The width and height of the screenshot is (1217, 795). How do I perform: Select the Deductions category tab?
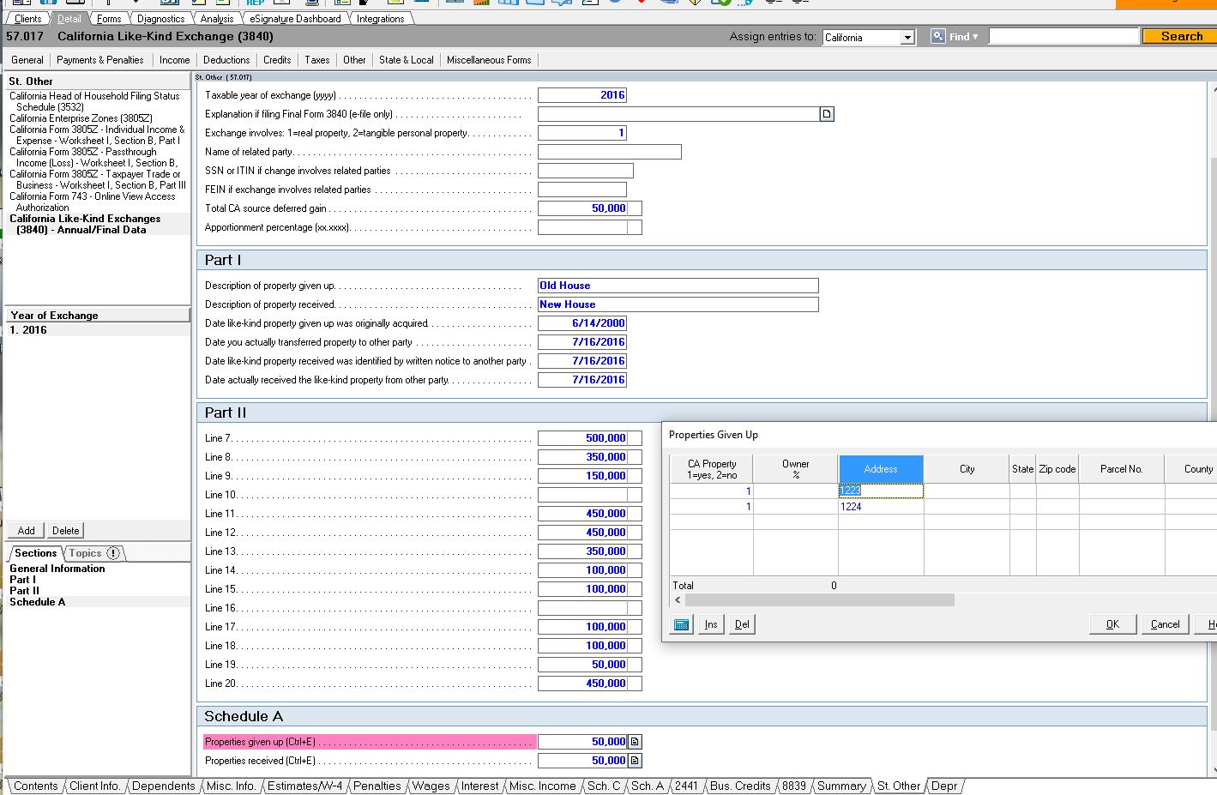226,59
